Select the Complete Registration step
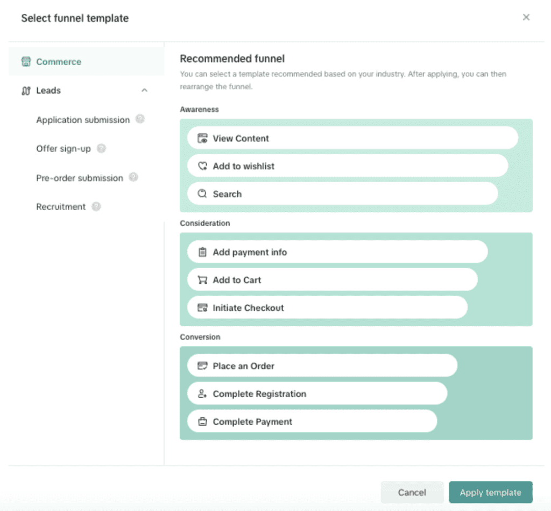The width and height of the screenshot is (551, 511). pyautogui.click(x=317, y=393)
